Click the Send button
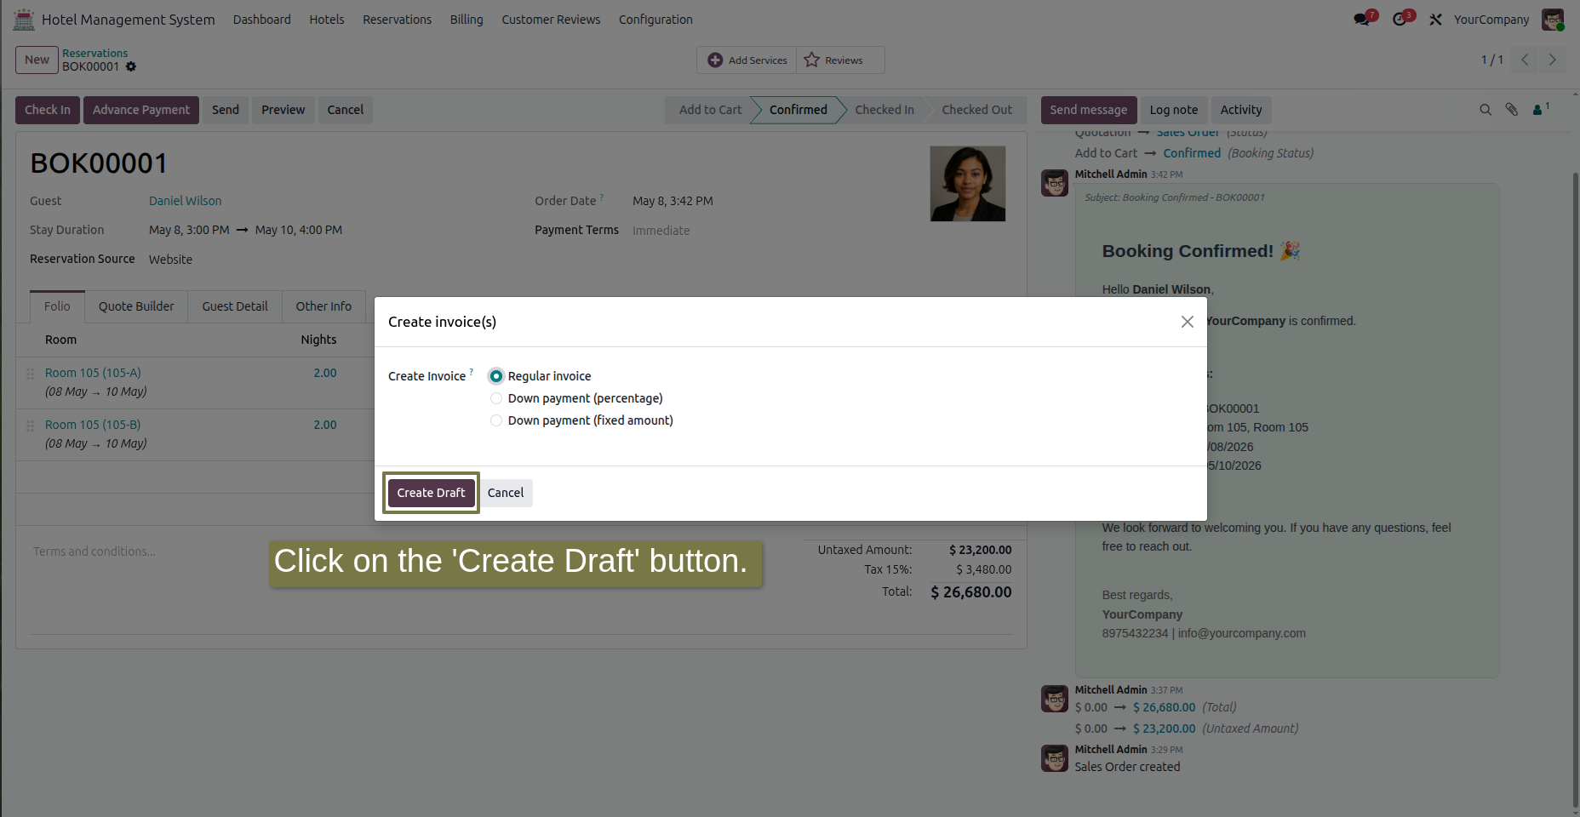The height and width of the screenshot is (817, 1580). tap(226, 110)
